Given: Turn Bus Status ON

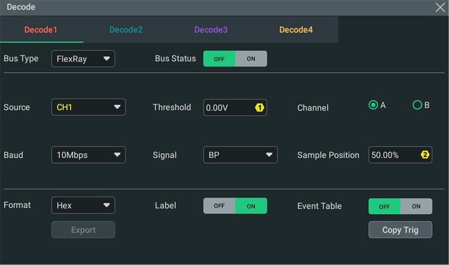Looking at the screenshot, I should pyautogui.click(x=251, y=59).
